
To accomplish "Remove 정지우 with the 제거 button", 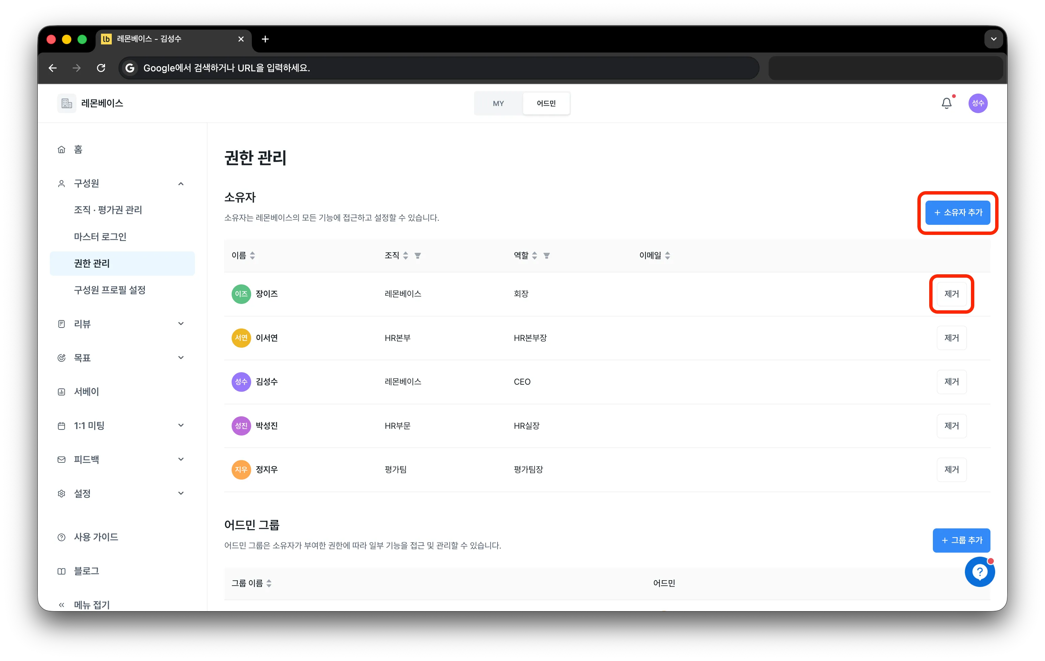I will [x=952, y=469].
